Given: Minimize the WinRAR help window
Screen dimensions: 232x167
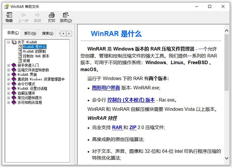Looking at the screenshot, I should click(x=196, y=7).
